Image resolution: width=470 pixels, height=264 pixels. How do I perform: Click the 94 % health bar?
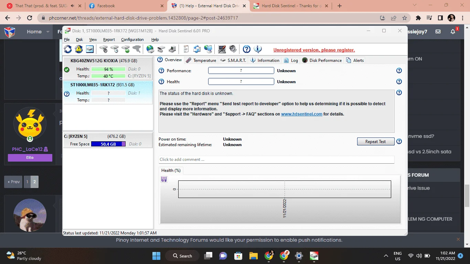click(108, 69)
